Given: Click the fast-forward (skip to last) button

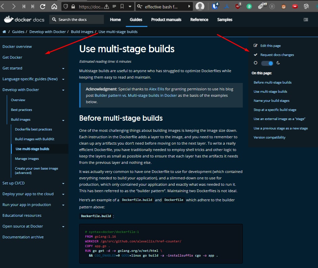Looking at the screenshot, I should click(x=33, y=7).
